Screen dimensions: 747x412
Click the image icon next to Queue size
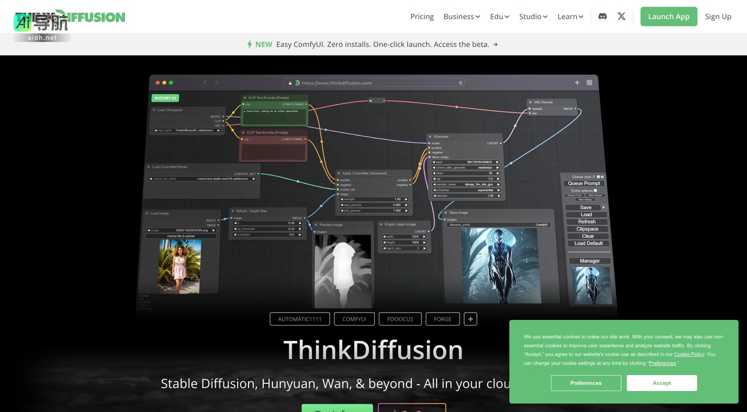pyautogui.click(x=598, y=177)
